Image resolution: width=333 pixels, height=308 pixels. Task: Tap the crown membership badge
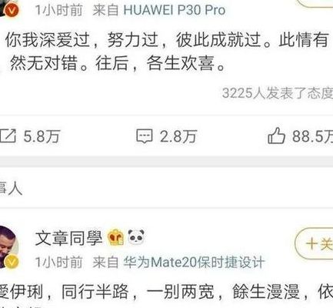click(x=115, y=237)
